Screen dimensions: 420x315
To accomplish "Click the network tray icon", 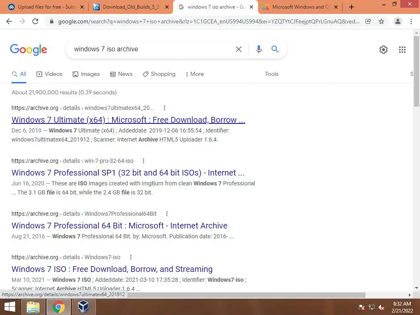I will (x=372, y=307).
